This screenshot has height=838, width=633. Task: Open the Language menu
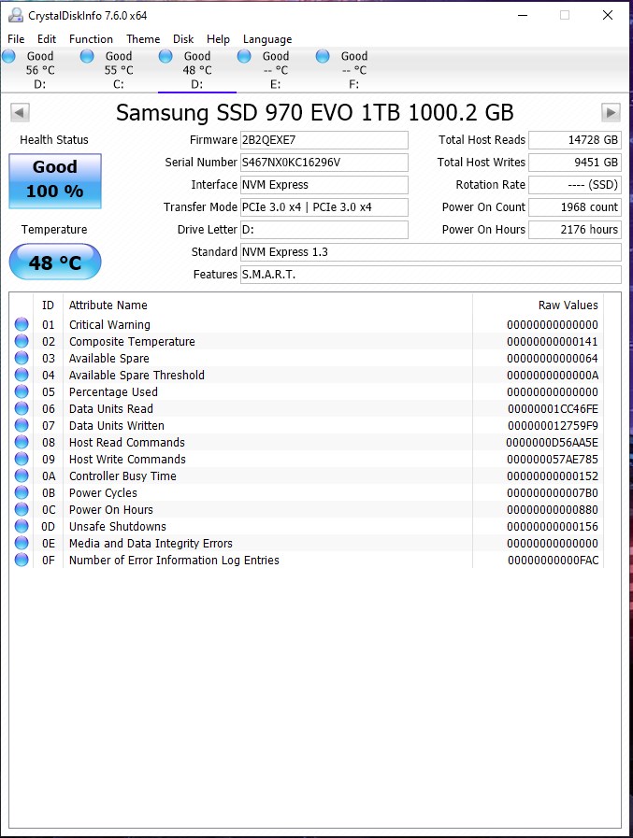click(267, 39)
